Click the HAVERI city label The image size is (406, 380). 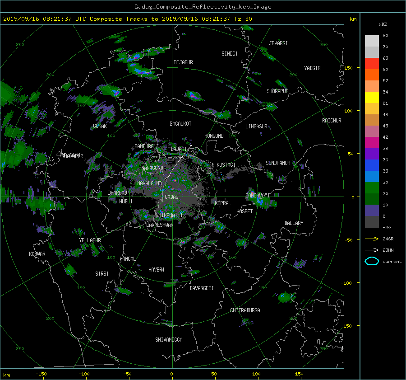point(157,270)
